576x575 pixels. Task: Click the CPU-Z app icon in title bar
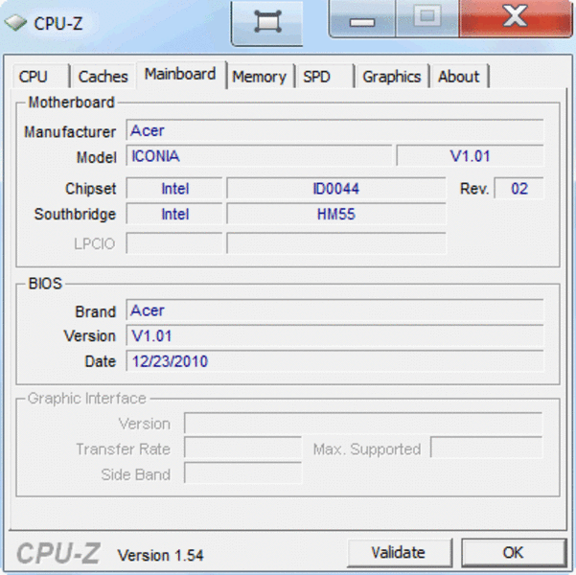point(15,23)
